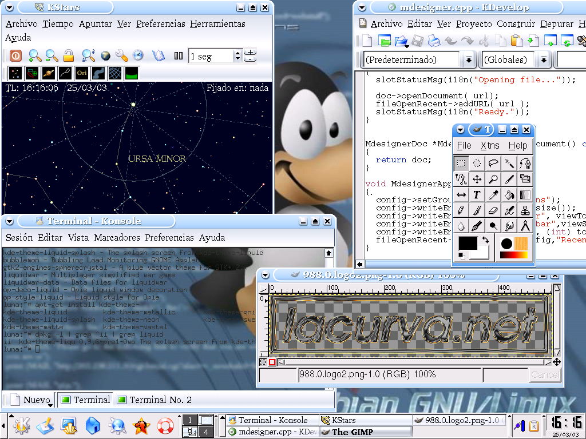Activate the Text tool in GIMP
Screen dimensions: 586x439
coord(477,194)
